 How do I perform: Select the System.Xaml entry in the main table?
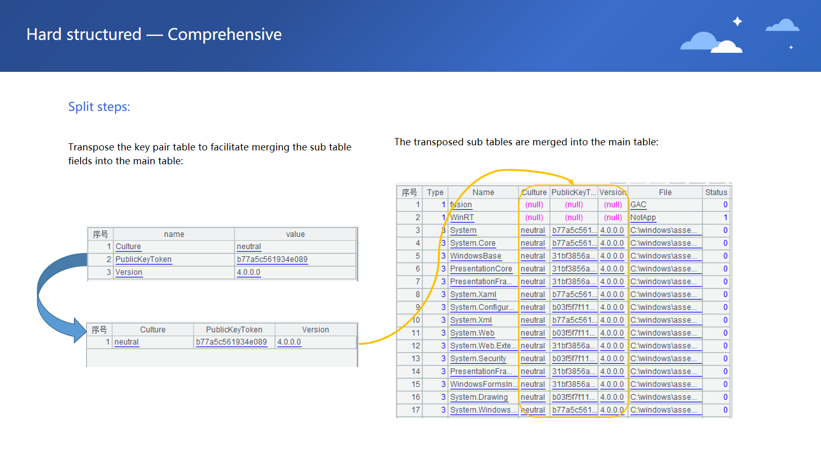click(473, 294)
